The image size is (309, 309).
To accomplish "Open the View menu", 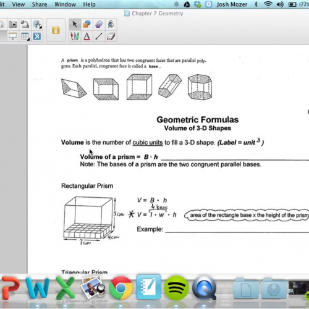I will [19, 4].
